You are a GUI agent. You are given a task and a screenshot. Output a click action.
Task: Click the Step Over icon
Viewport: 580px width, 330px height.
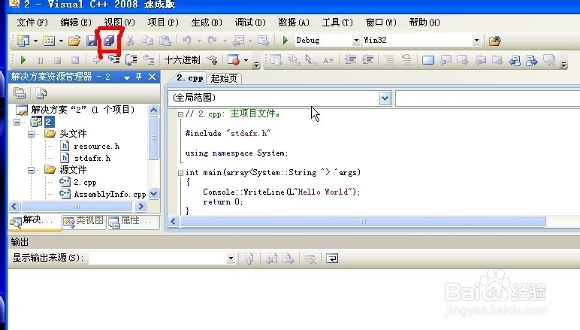click(x=131, y=60)
